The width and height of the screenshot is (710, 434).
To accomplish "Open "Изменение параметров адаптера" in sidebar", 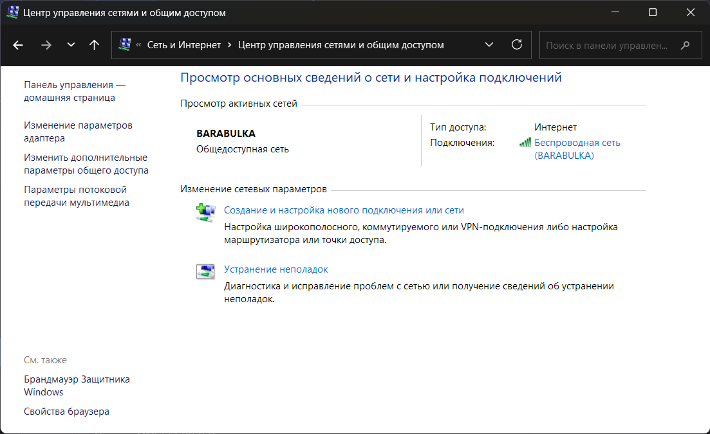I will point(78,132).
